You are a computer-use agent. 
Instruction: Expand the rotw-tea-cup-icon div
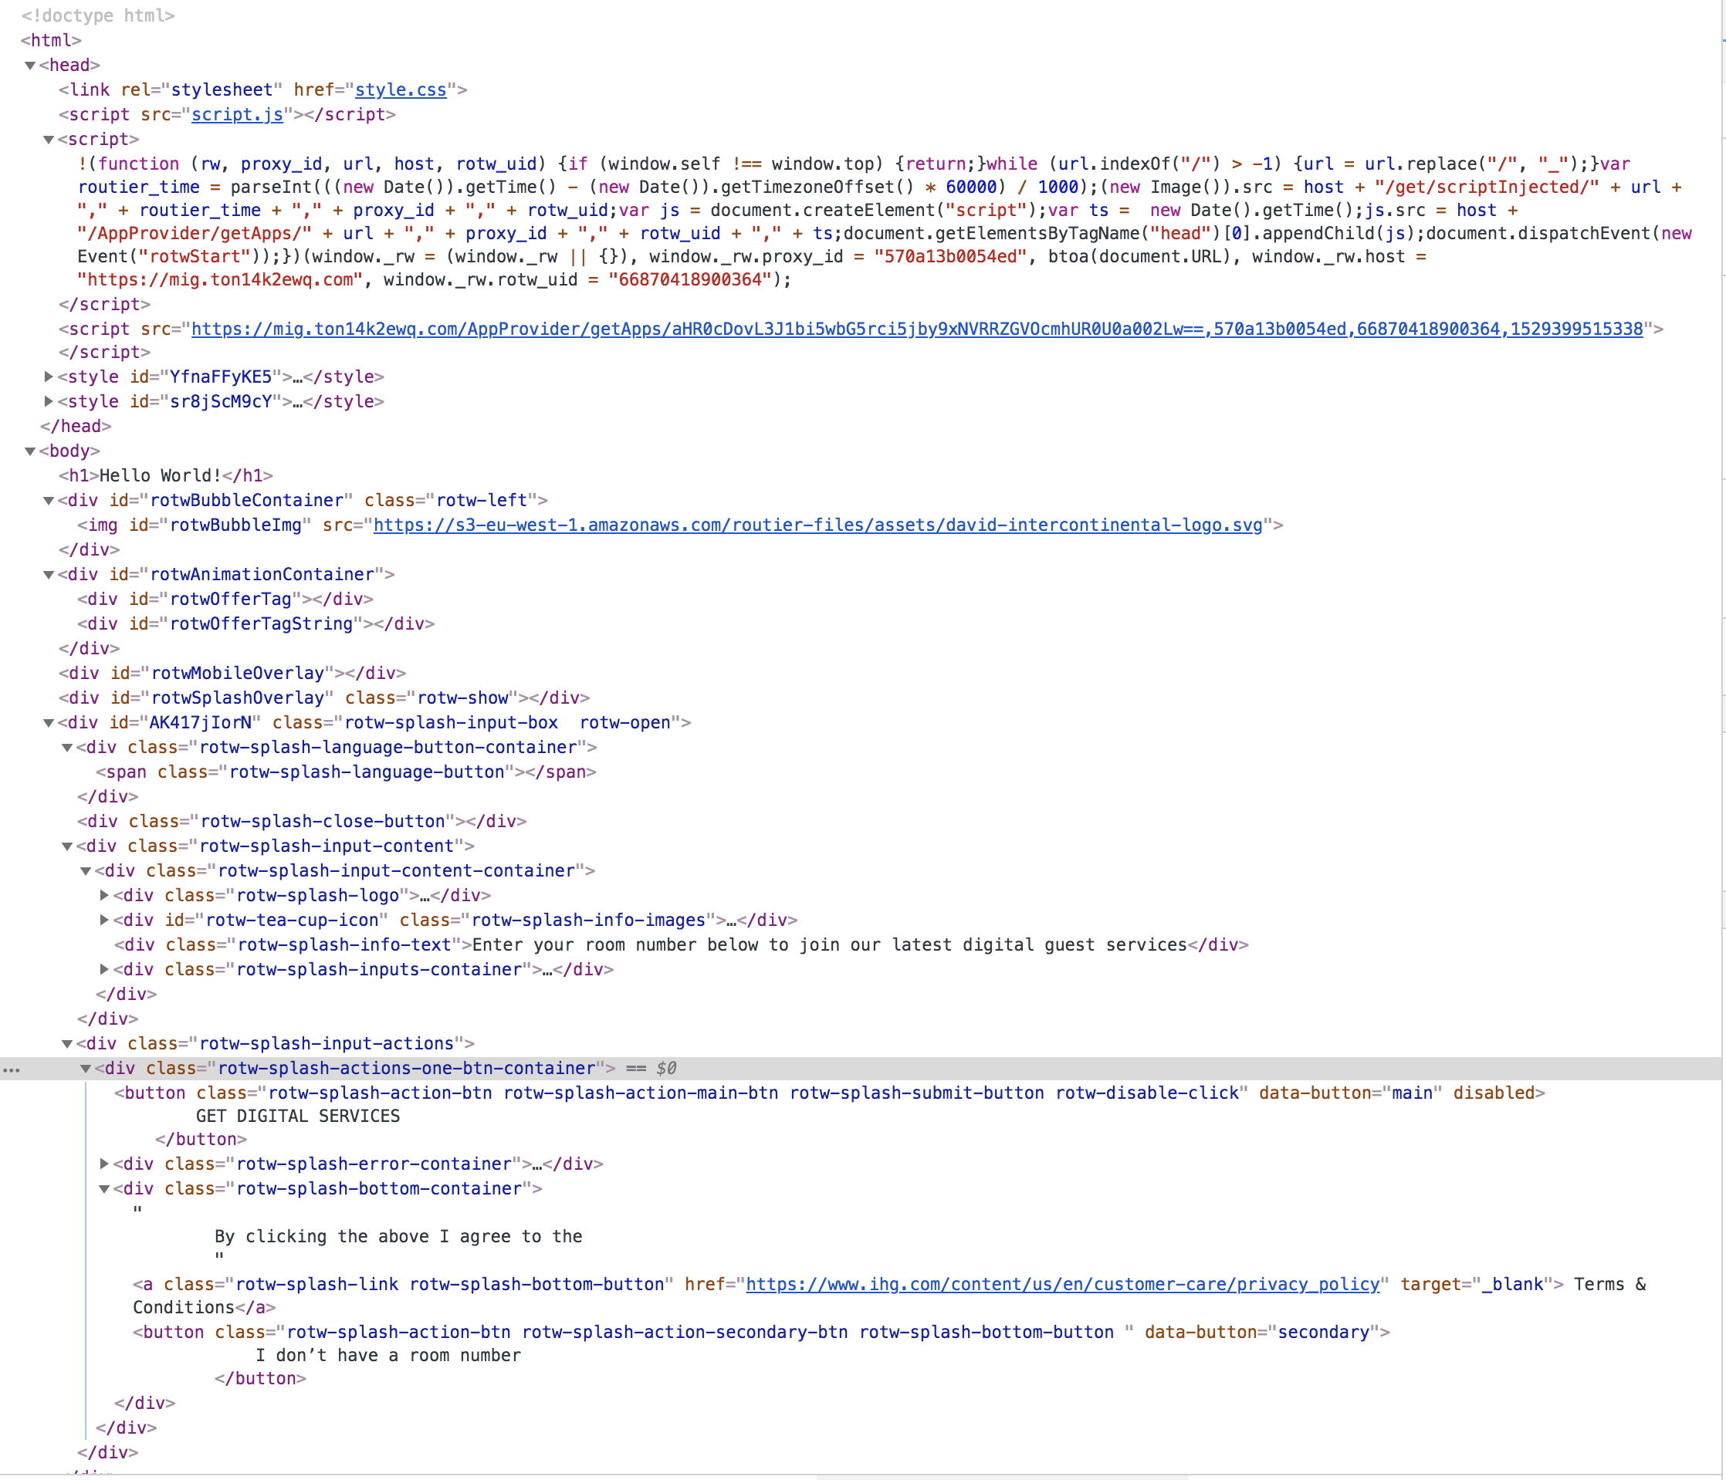coord(104,920)
